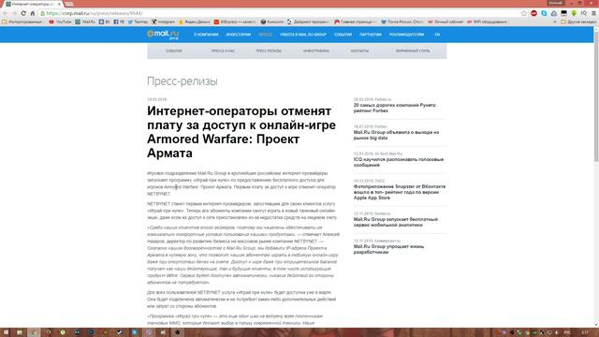Click the Mail.Ru Group logo

click(x=163, y=35)
